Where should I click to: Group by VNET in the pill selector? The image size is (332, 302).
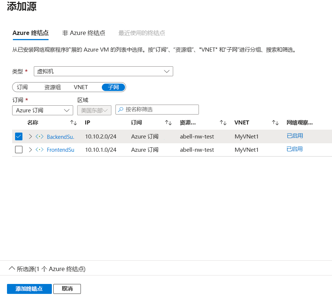tap(81, 87)
